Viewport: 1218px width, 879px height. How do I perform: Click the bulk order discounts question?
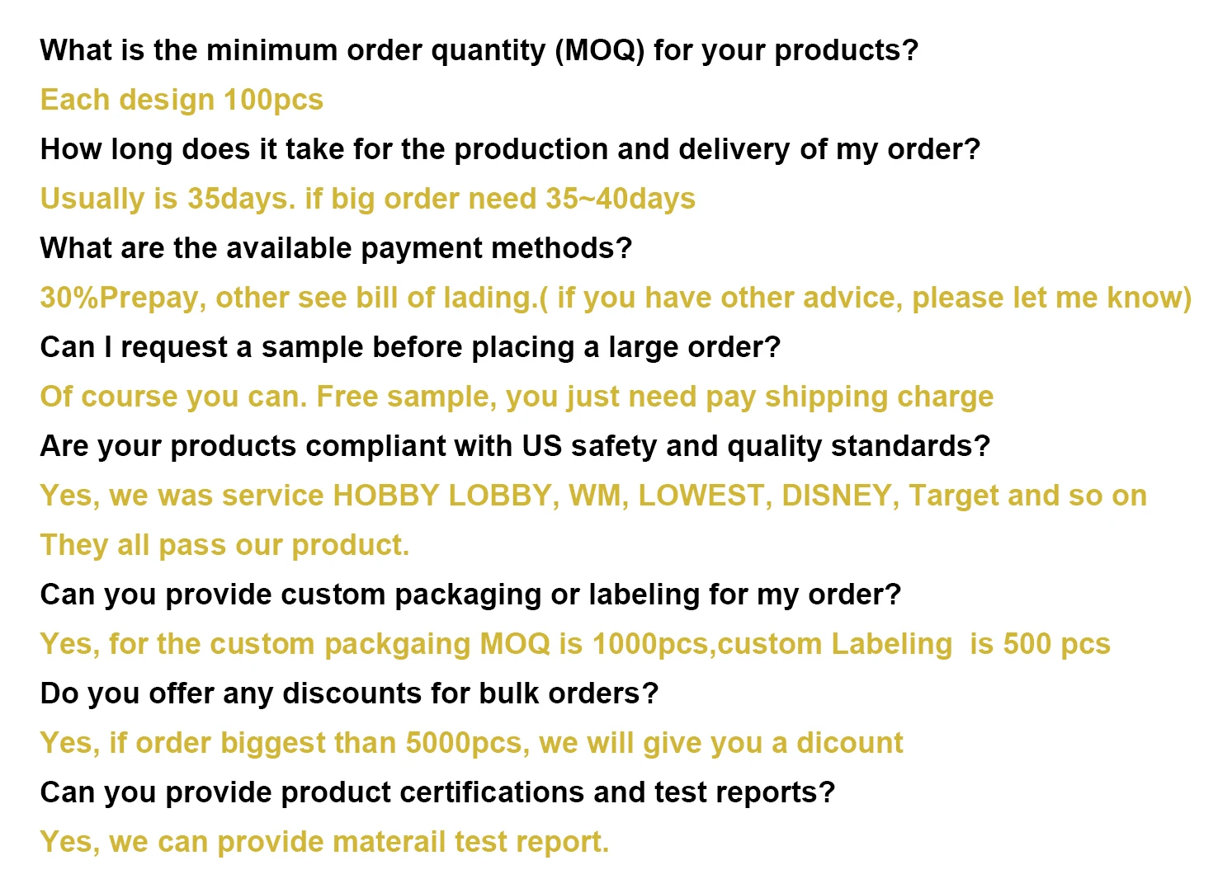[x=349, y=693]
